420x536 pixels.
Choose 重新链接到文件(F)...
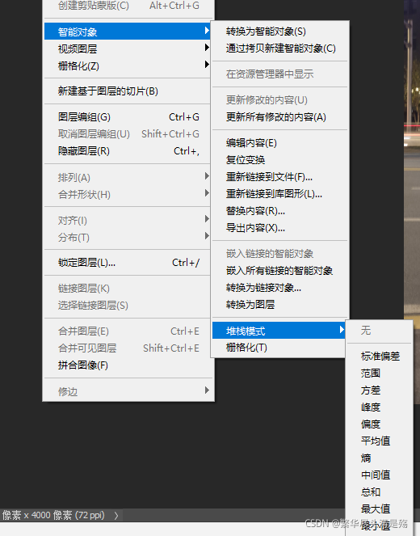point(279,177)
